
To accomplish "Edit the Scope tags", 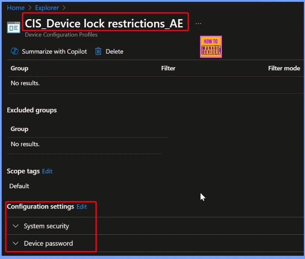I will tap(47, 171).
